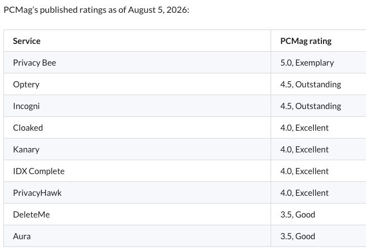Viewport: 366px width, 252px height.
Task: Click Kanary's 4.0, Excellent rating
Action: tap(305, 150)
